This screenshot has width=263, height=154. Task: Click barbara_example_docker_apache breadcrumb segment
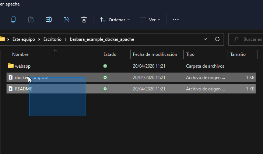click(x=102, y=39)
